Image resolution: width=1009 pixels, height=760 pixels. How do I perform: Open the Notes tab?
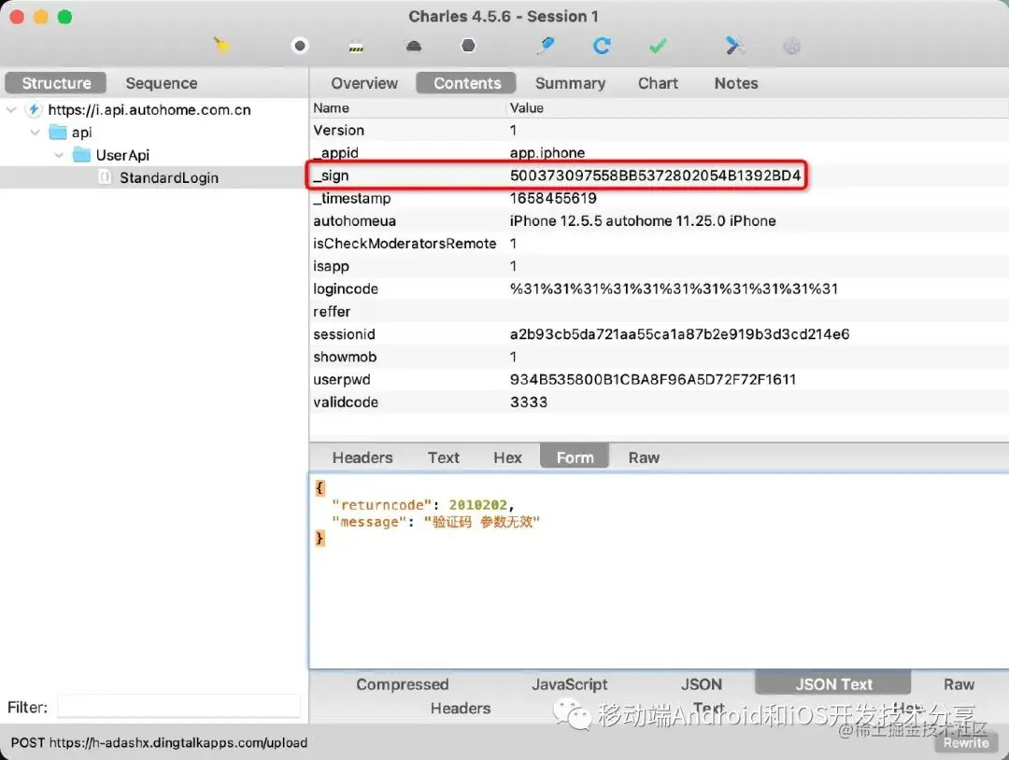[x=736, y=83]
